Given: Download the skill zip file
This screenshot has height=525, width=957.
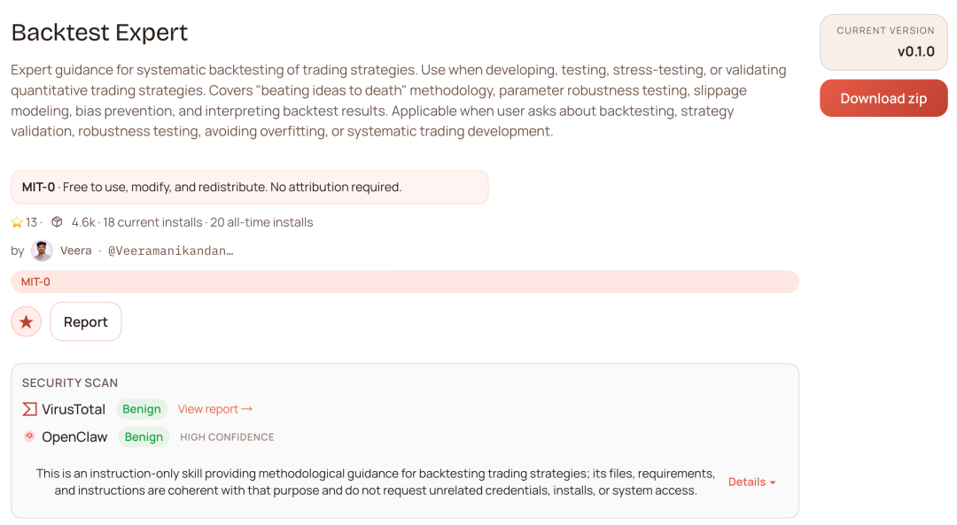Looking at the screenshot, I should click(x=883, y=98).
